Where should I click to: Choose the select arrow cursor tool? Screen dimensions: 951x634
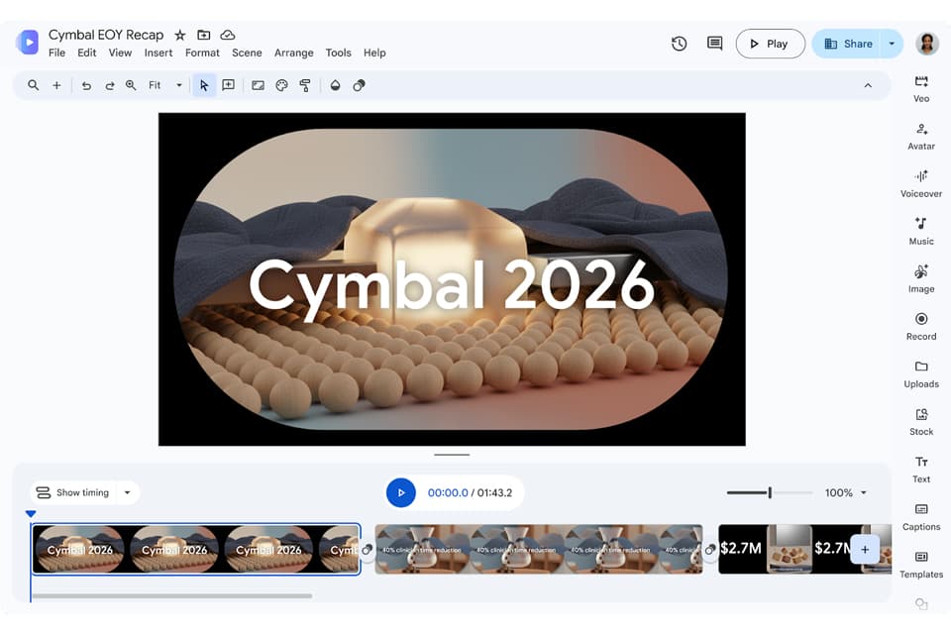[204, 85]
